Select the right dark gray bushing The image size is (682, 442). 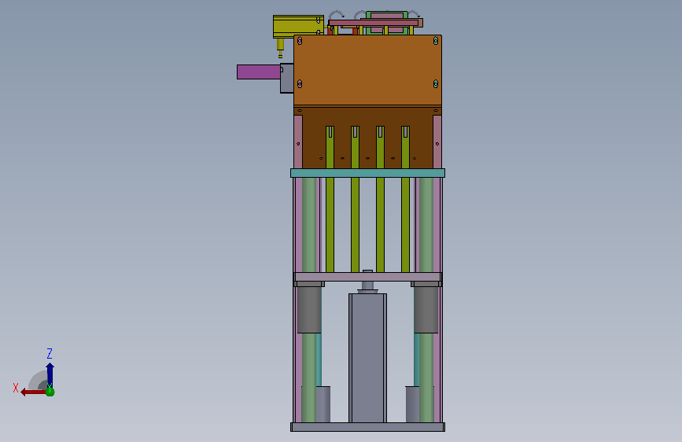(x=426, y=310)
